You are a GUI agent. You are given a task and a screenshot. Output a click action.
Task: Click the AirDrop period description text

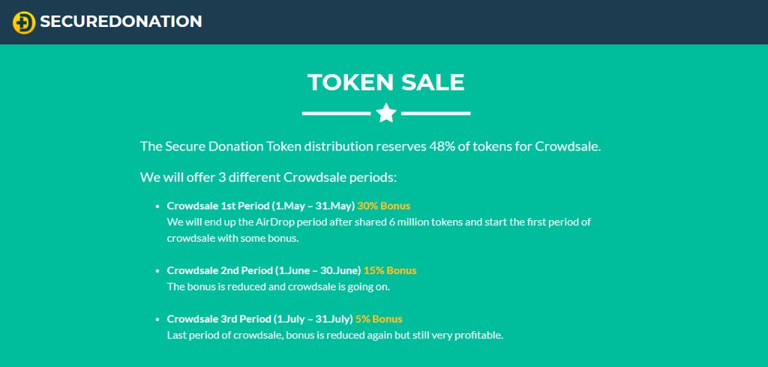[x=379, y=230]
